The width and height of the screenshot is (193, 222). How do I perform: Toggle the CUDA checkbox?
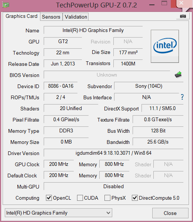80,198
